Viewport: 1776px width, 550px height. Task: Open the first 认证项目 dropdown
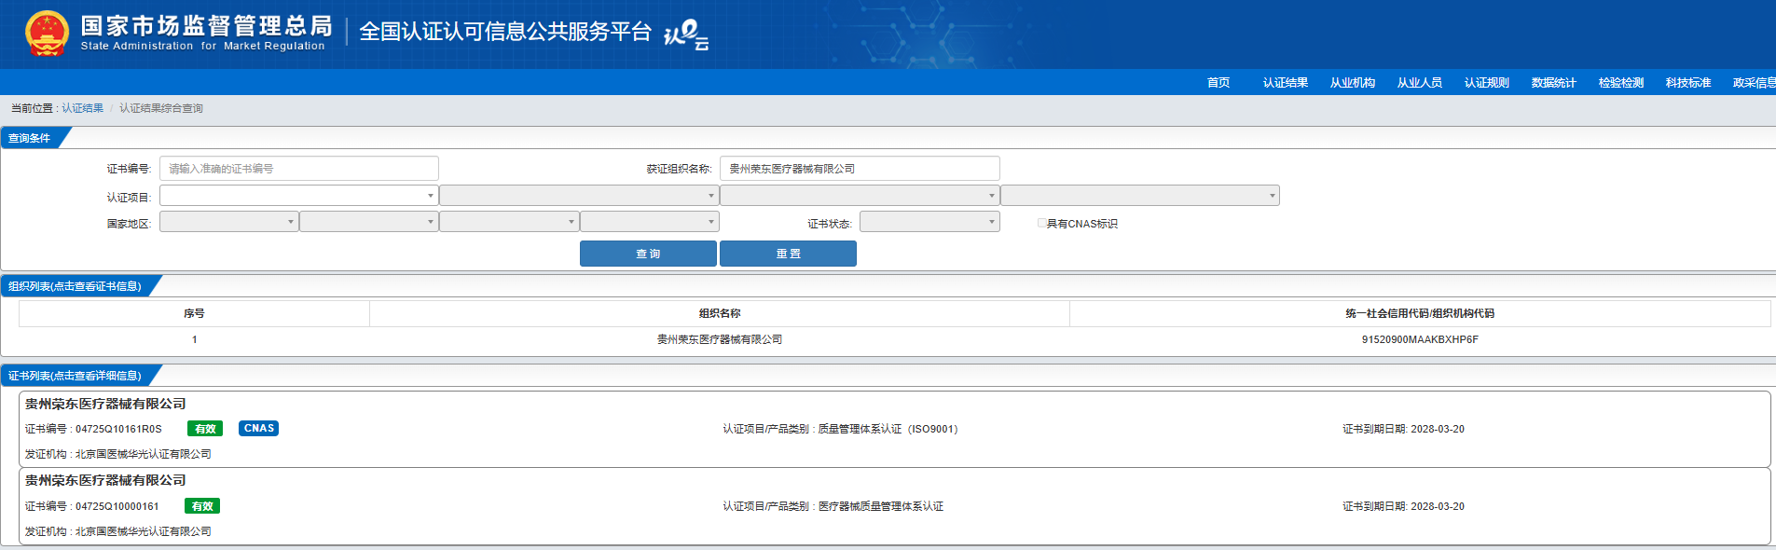point(299,196)
